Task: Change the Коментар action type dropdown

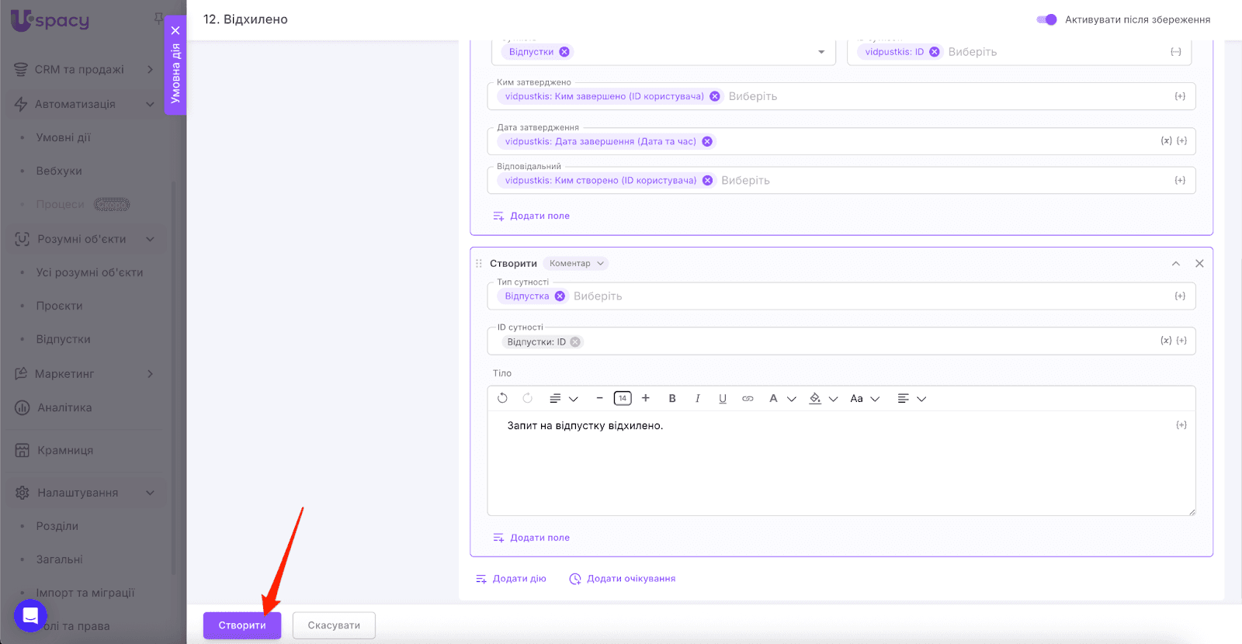Action: click(x=576, y=264)
